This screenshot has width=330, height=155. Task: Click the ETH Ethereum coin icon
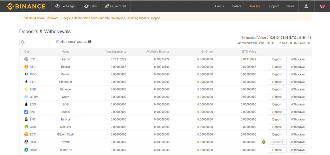click(x=26, y=82)
